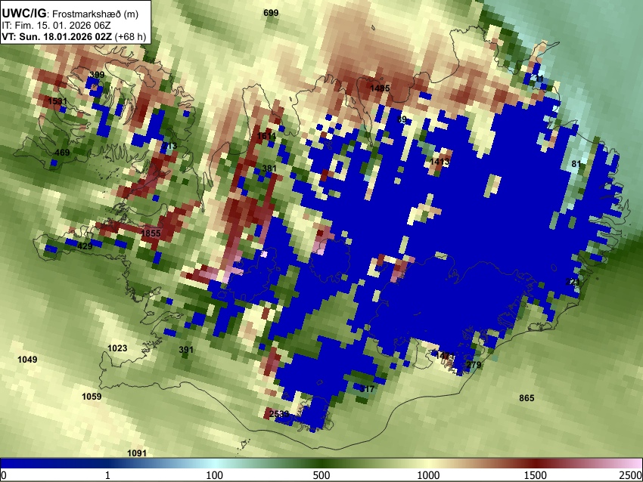Click the map value label 399
The height and width of the screenshot is (482, 643).
[97, 75]
